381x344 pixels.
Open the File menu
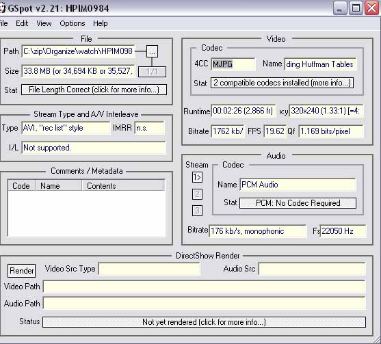coord(3,23)
